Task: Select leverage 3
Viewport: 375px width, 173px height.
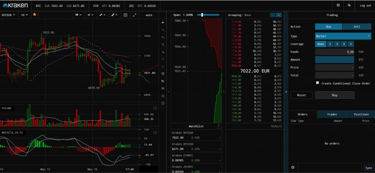Action: tap(337, 44)
